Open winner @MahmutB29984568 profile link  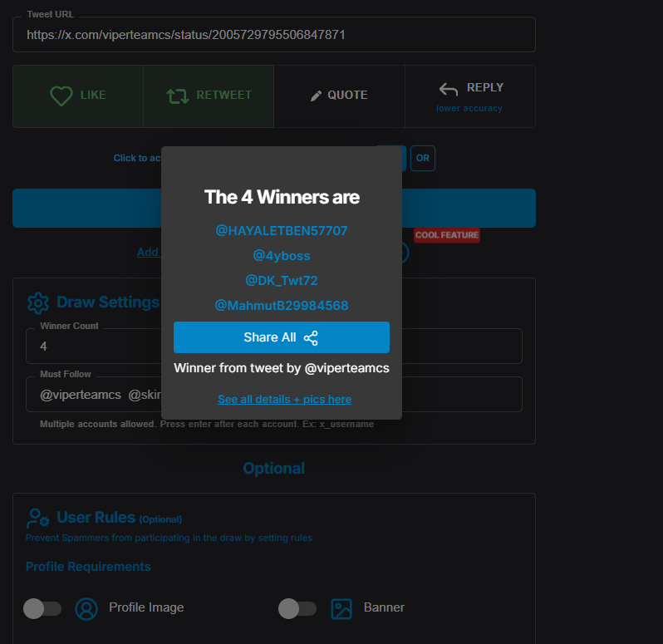click(282, 306)
